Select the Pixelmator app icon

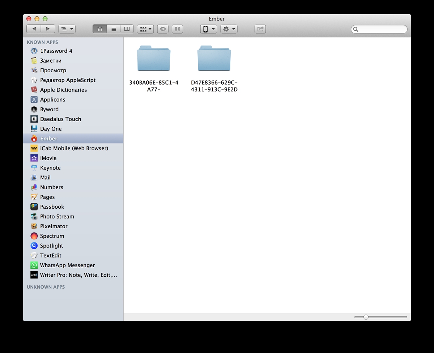pos(34,226)
